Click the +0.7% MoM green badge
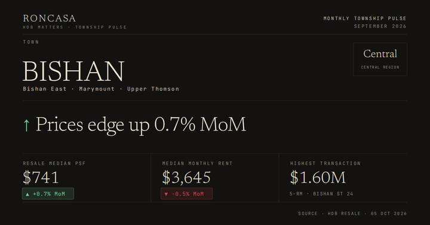430x225 pixels. pyautogui.click(x=48, y=193)
